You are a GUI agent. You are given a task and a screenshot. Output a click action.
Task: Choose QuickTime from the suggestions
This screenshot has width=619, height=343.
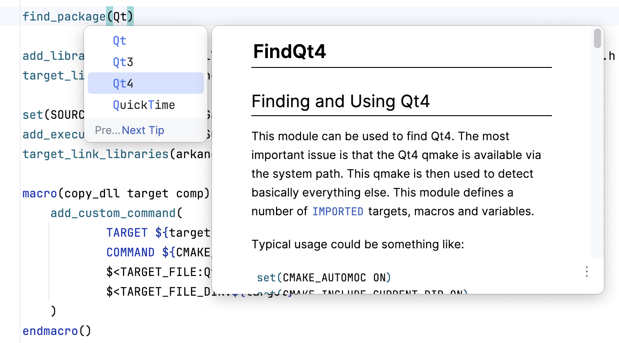click(144, 105)
